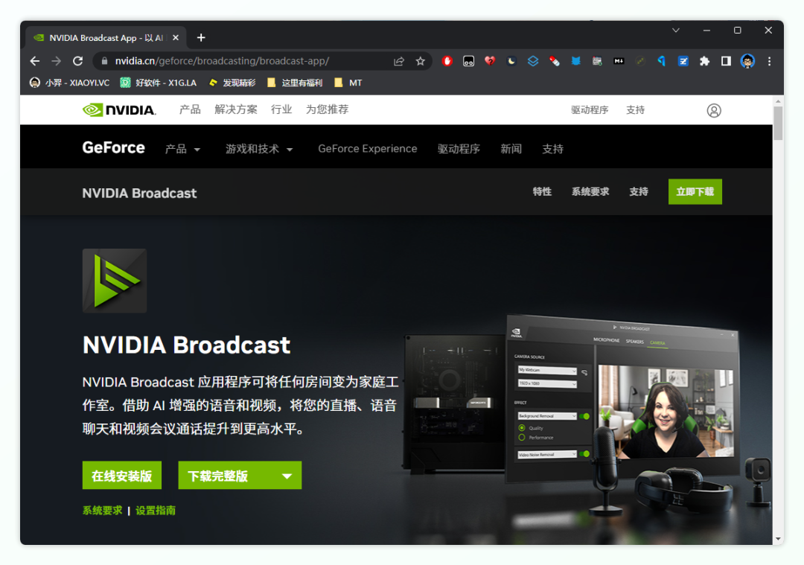Viewport: 804px width, 565px height.
Task: Open the NVIDIA account login icon
Action: point(714,110)
